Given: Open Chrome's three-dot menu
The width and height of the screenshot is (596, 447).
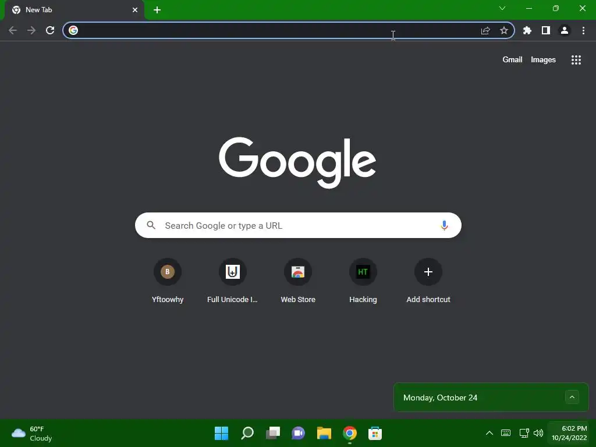Looking at the screenshot, I should pos(583,30).
